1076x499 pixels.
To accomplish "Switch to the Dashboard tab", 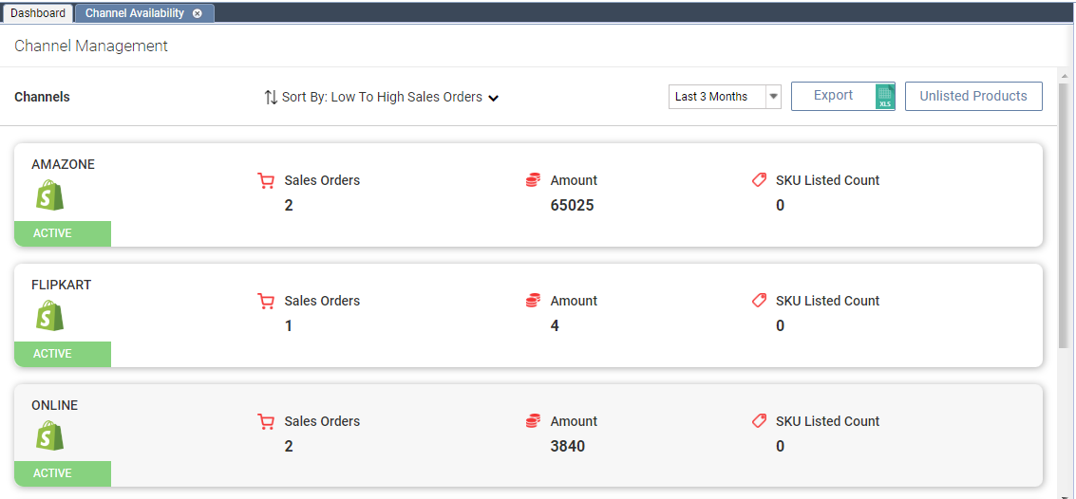I will pos(38,13).
